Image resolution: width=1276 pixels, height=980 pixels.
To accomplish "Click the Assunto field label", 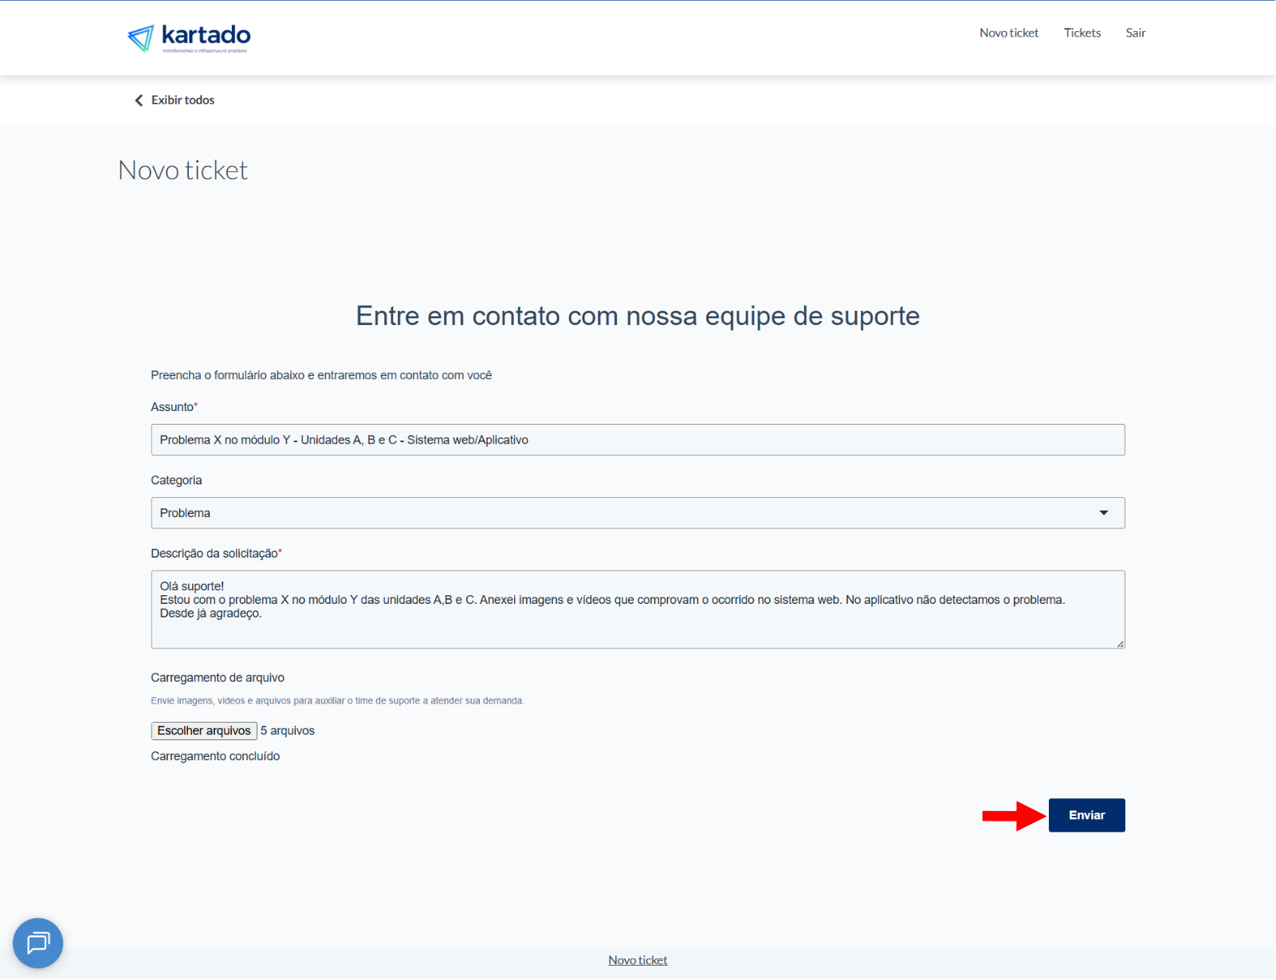I will [172, 407].
